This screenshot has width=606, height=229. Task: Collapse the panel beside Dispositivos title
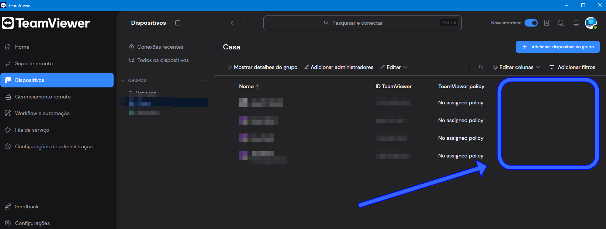click(178, 23)
